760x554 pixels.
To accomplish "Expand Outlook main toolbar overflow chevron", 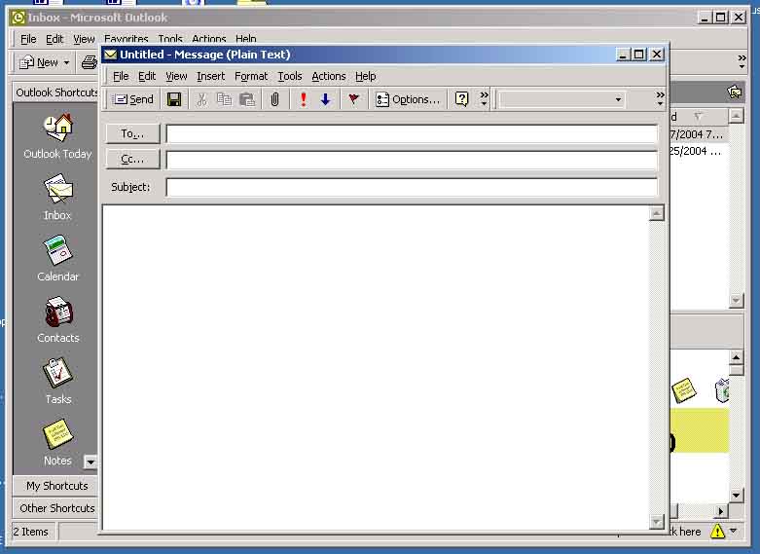I will coord(742,61).
